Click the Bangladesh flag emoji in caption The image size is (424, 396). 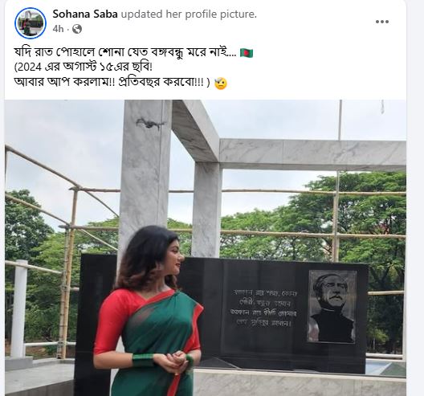(x=247, y=53)
